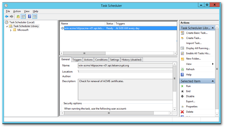This screenshot has width=225, height=128.
Task: Refresh the task list
Action: 190,69
